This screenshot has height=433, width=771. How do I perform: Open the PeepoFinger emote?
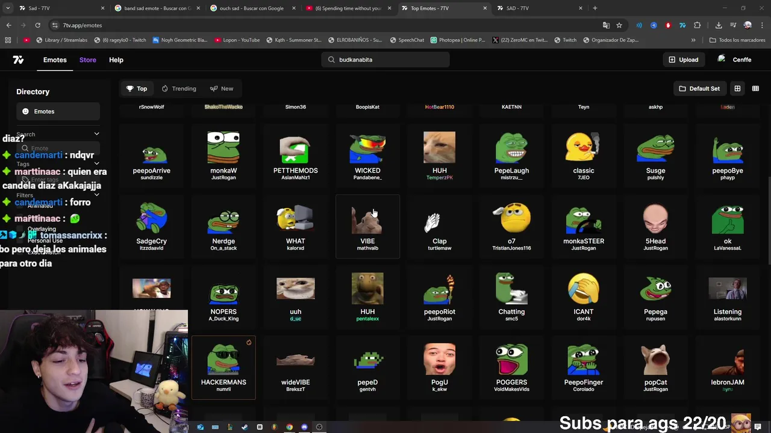click(584, 368)
